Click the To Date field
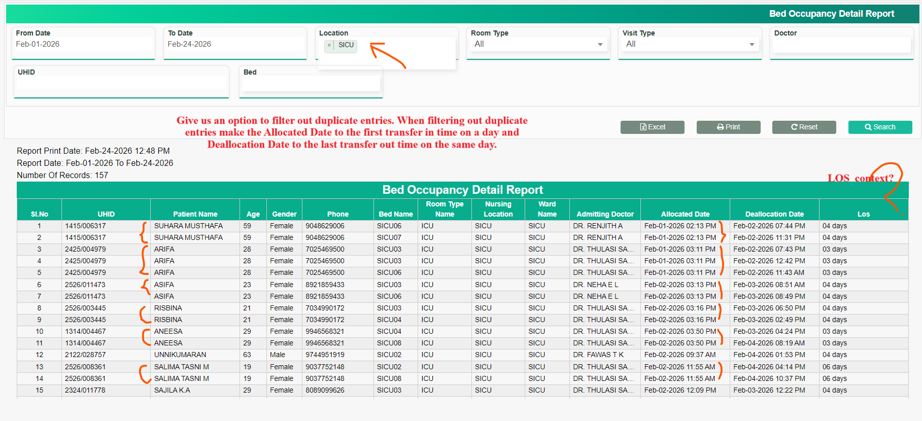The height and width of the screenshot is (421, 922). coord(235,45)
